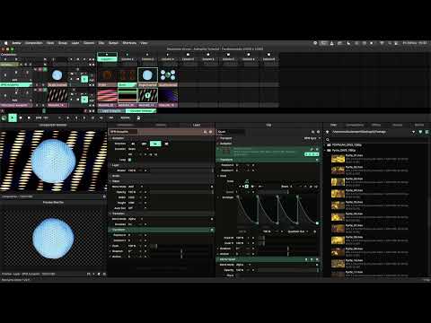Switch to the Effects browser tab
The width and height of the screenshot is (431, 323).
point(376,125)
